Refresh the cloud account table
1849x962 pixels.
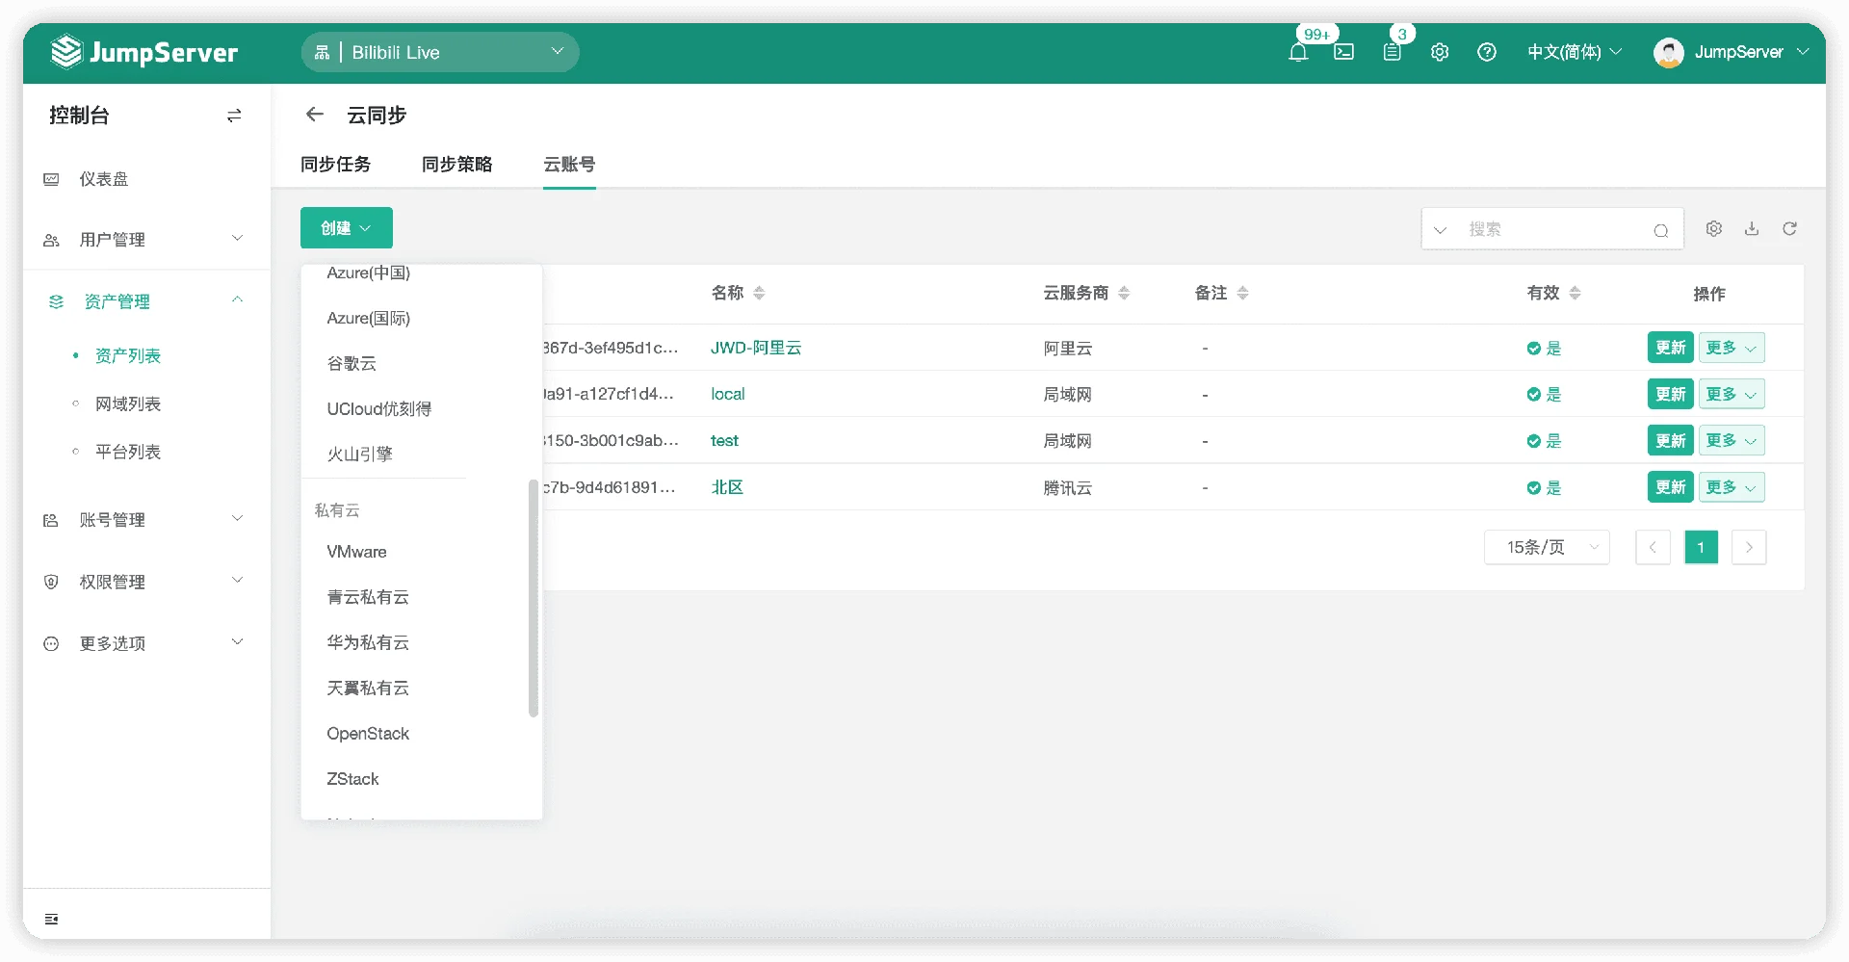[1789, 228]
